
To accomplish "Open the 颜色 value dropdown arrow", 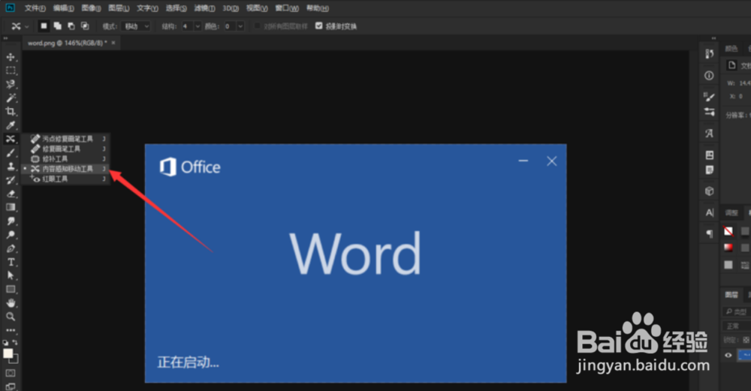I will (x=240, y=26).
